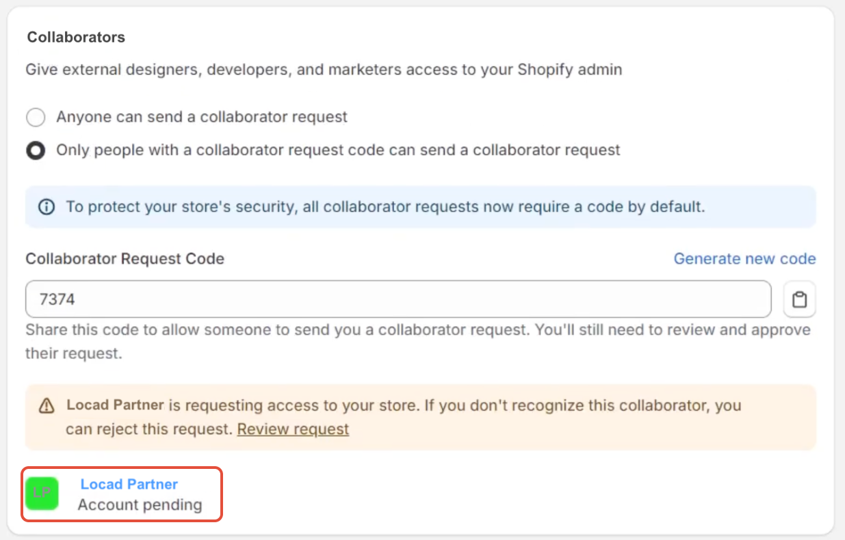Open the Review request link
The height and width of the screenshot is (540, 845).
click(293, 429)
